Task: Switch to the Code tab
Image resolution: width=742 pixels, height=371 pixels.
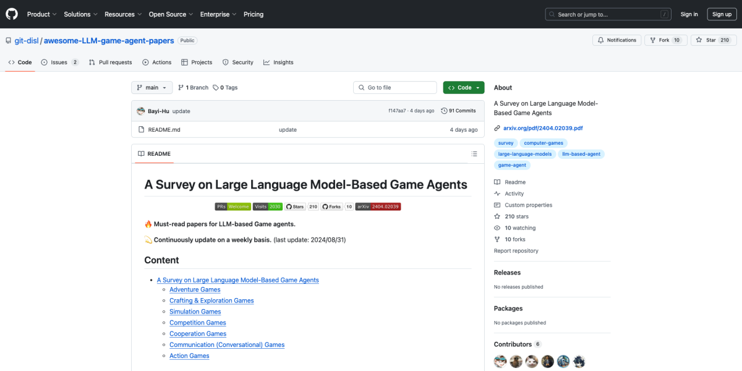Action: 20,62
